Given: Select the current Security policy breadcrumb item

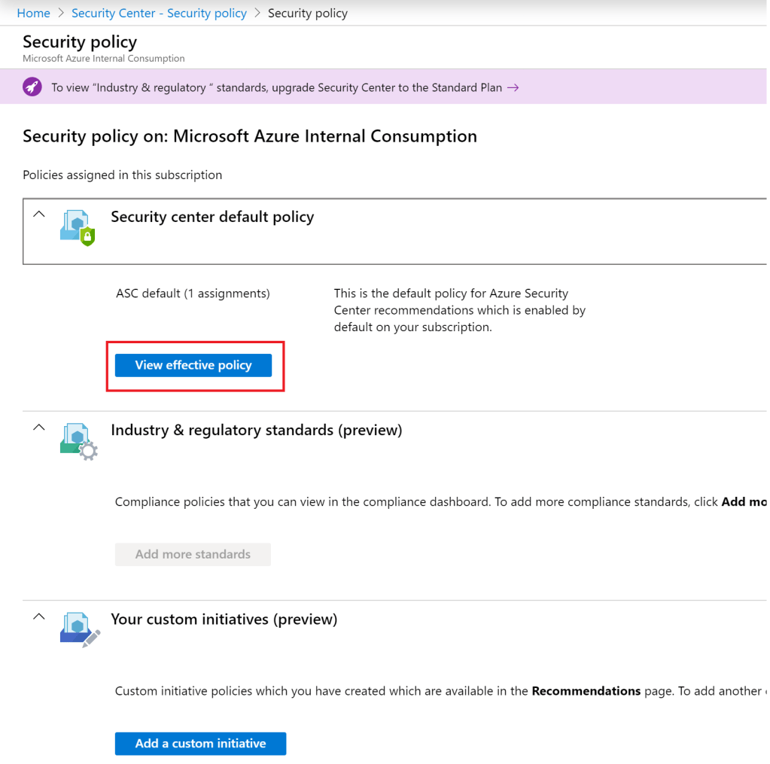Looking at the screenshot, I should (308, 13).
